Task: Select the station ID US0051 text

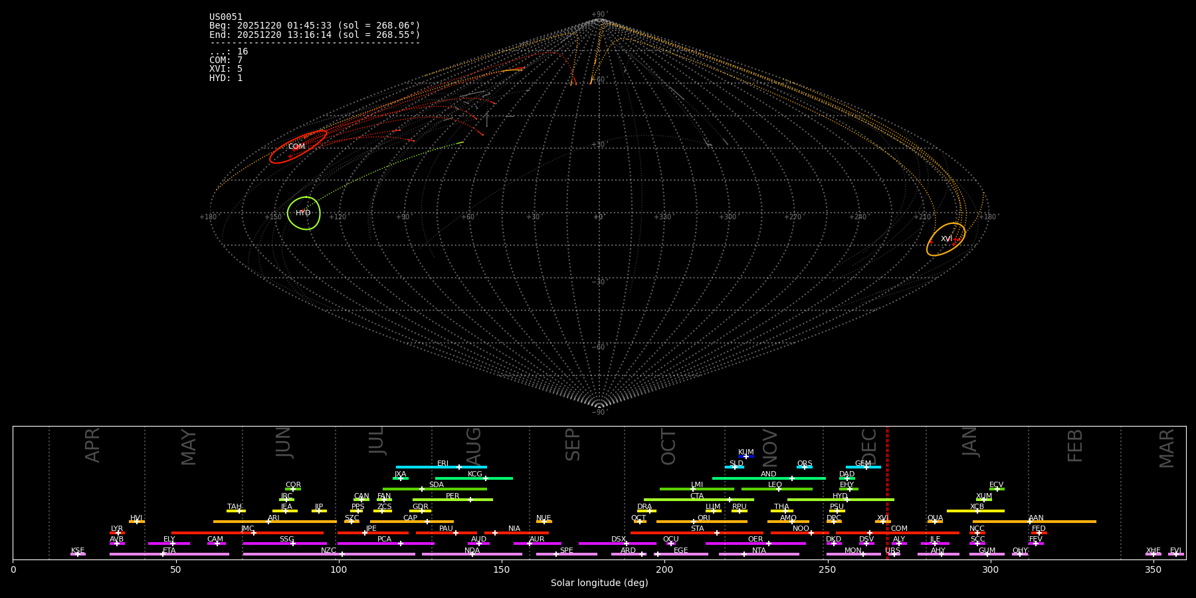Action: tap(226, 17)
